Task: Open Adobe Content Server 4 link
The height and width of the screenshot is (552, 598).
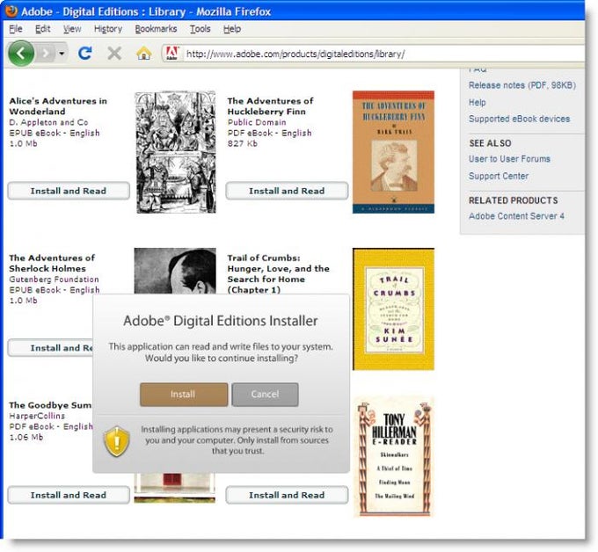Action: point(516,215)
